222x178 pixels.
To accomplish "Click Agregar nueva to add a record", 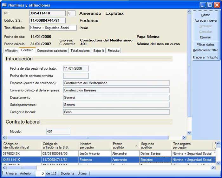I will pyautogui.click(x=206, y=21).
